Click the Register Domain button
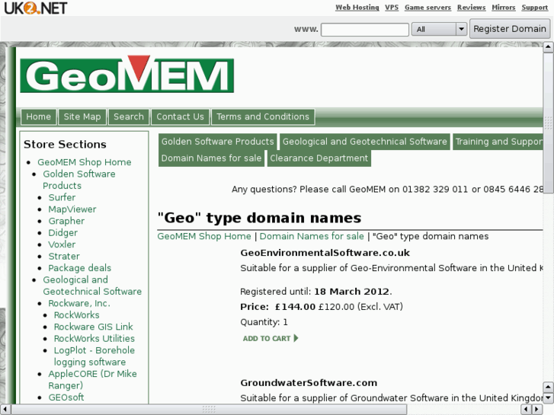Viewport: 554px width, 415px height. (x=510, y=29)
